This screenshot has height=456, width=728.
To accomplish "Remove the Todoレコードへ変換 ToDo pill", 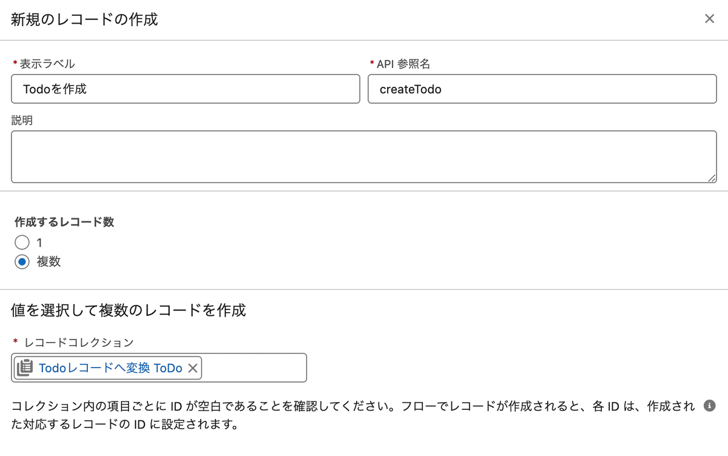I will click(192, 368).
